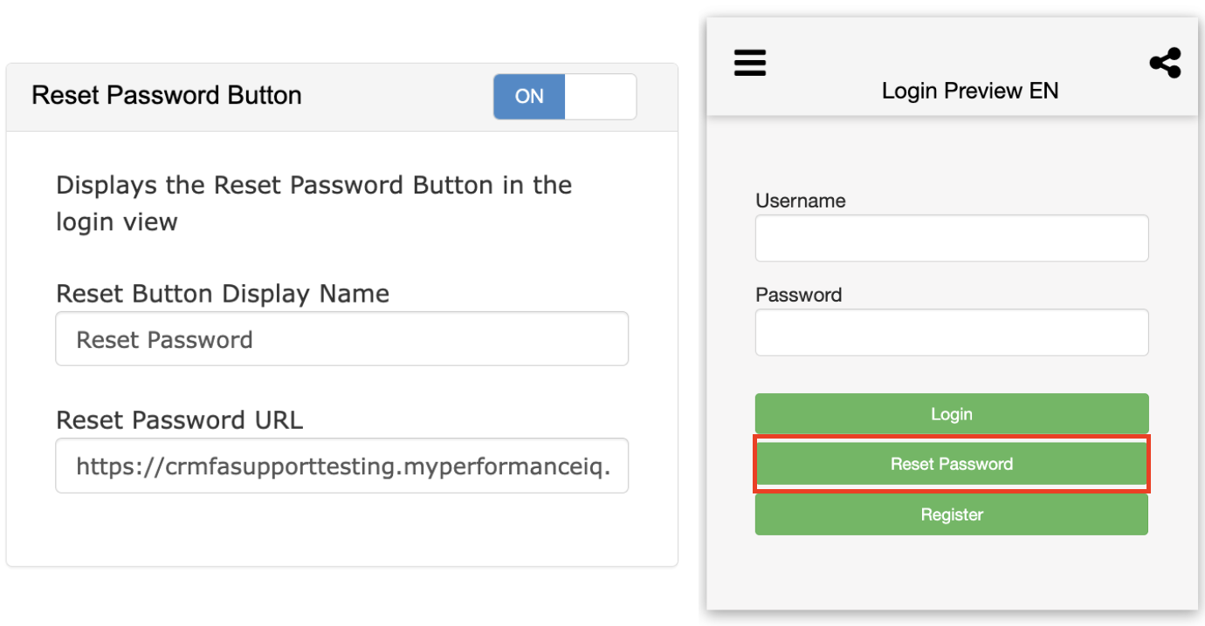Select the Username input box
This screenshot has height=626, width=1205.
tap(951, 238)
